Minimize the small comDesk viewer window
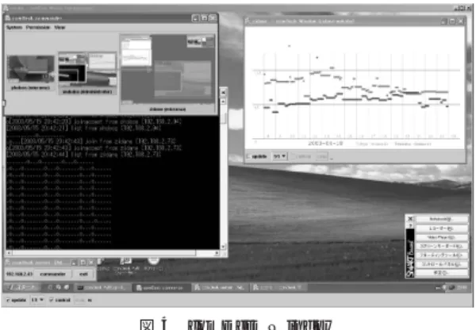Image resolution: width=476 pixels, height=330 pixels. pyautogui.click(x=74, y=263)
